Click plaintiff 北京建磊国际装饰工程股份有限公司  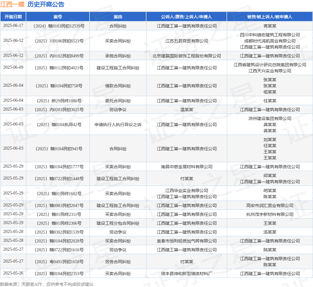pyautogui.click(x=186, y=56)
